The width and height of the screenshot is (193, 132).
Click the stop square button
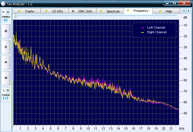(x=6, y=78)
